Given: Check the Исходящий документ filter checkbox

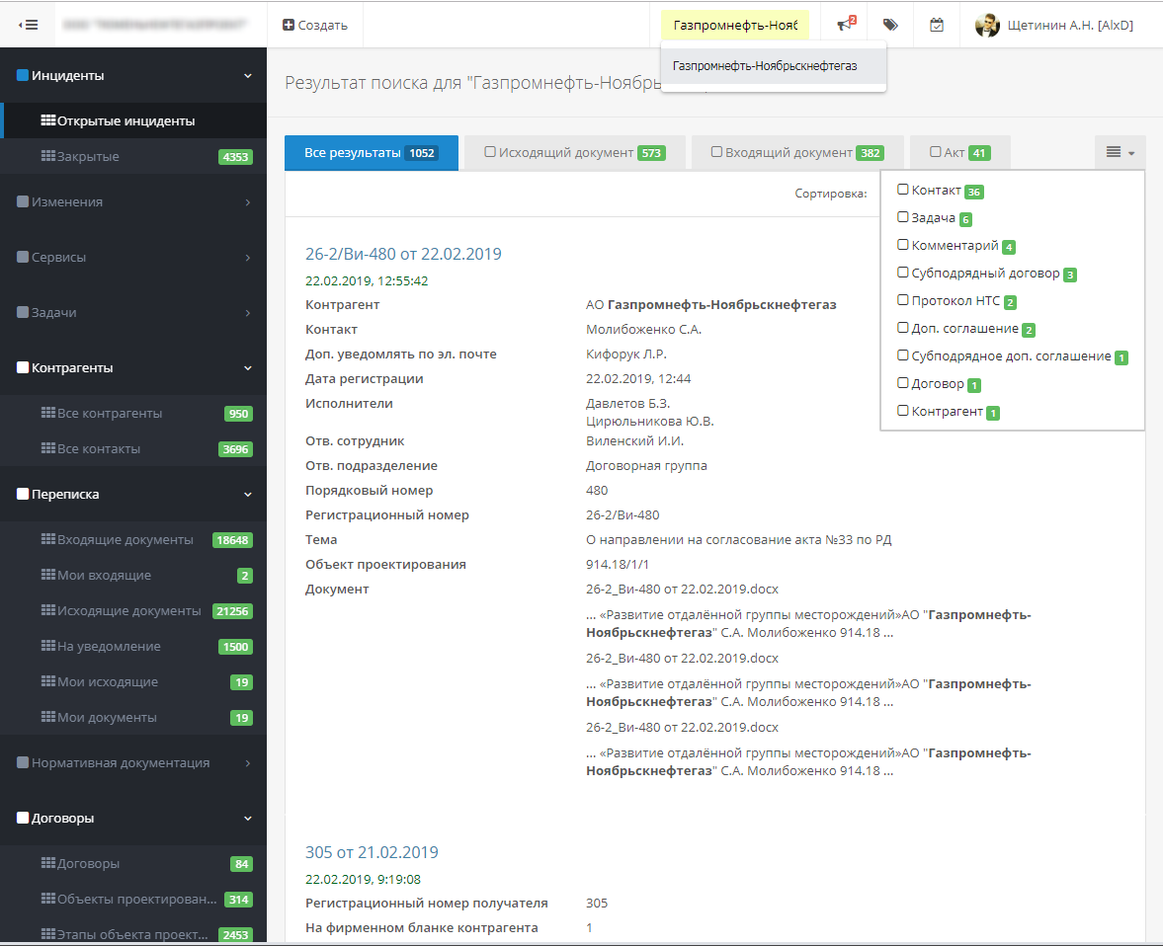Looking at the screenshot, I should pos(490,152).
